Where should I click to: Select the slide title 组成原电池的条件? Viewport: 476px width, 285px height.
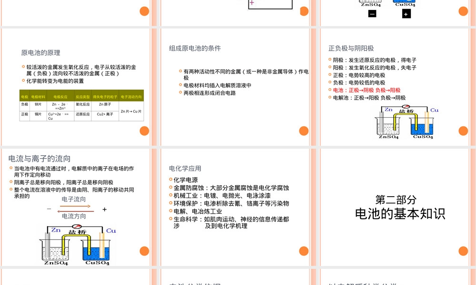195,48
